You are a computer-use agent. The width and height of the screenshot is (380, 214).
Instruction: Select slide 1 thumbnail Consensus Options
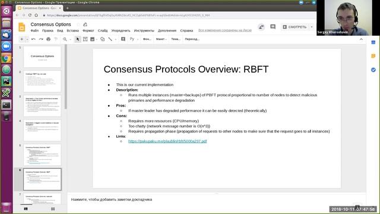click(42, 57)
